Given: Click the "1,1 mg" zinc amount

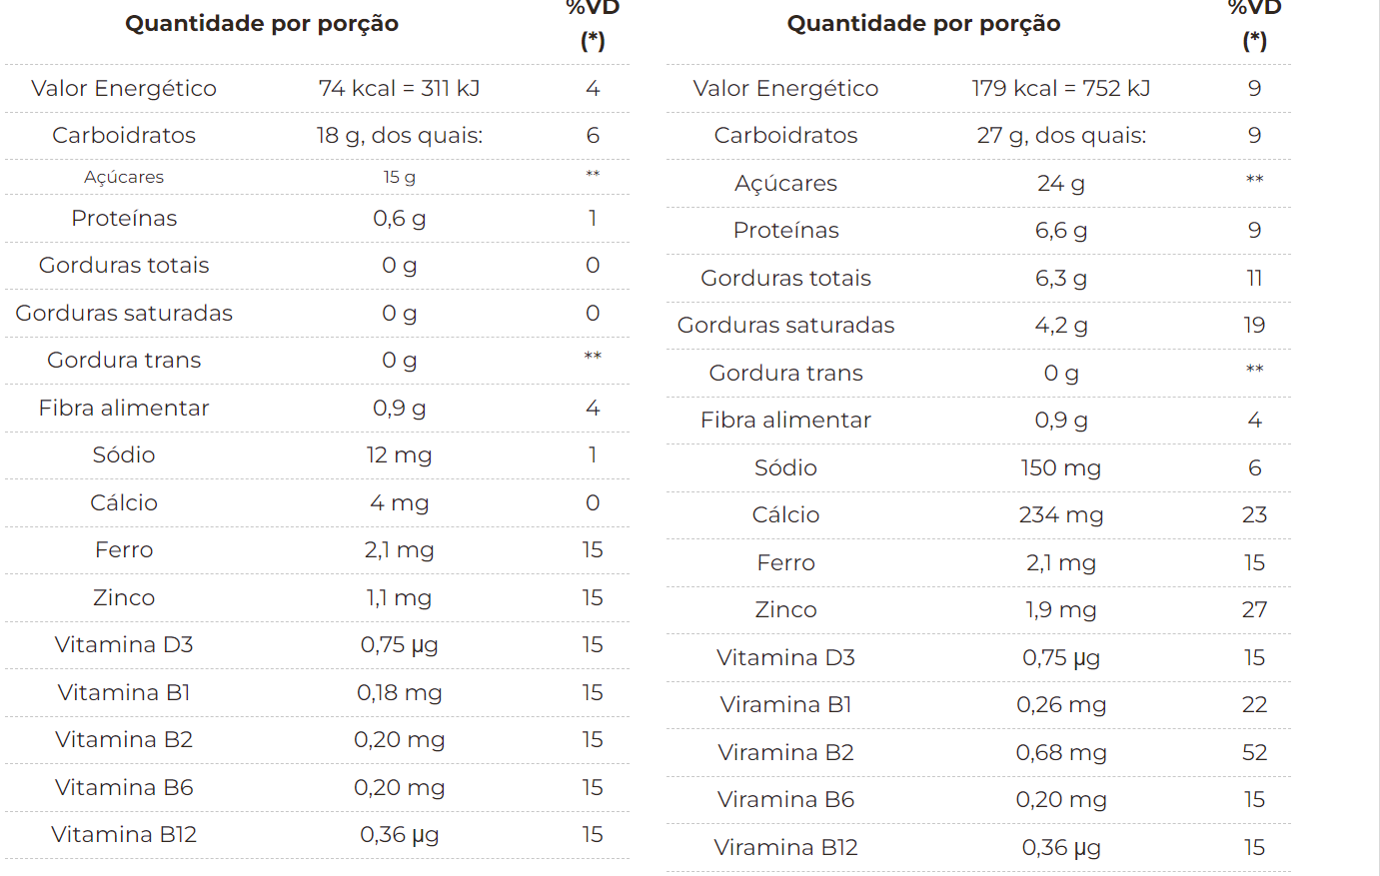Looking at the screenshot, I should click(399, 597).
